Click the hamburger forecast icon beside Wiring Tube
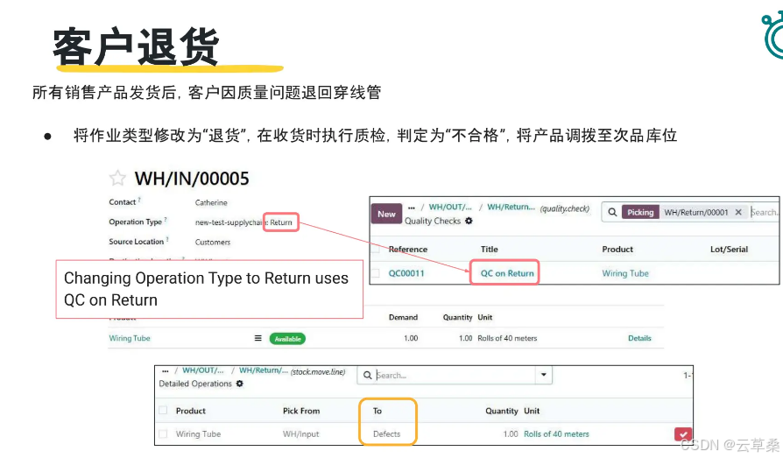The width and height of the screenshot is (783, 458). (x=258, y=338)
